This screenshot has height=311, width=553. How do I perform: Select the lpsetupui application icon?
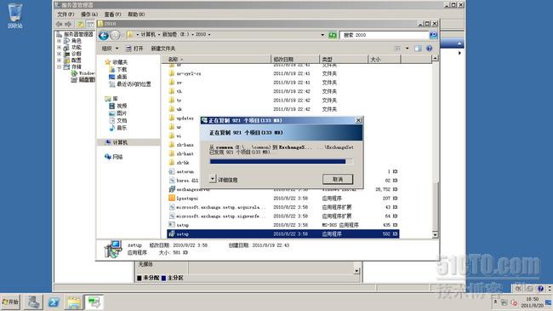click(x=172, y=199)
